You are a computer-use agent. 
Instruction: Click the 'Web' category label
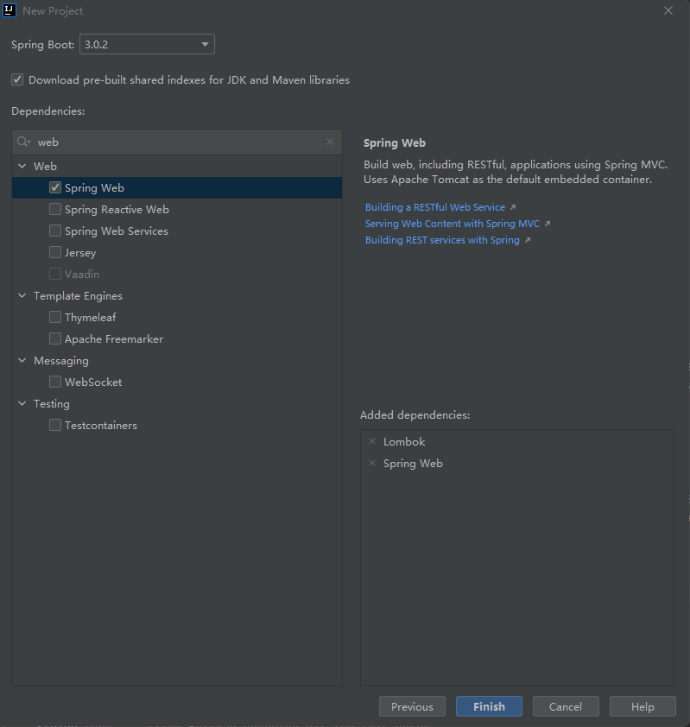point(45,166)
